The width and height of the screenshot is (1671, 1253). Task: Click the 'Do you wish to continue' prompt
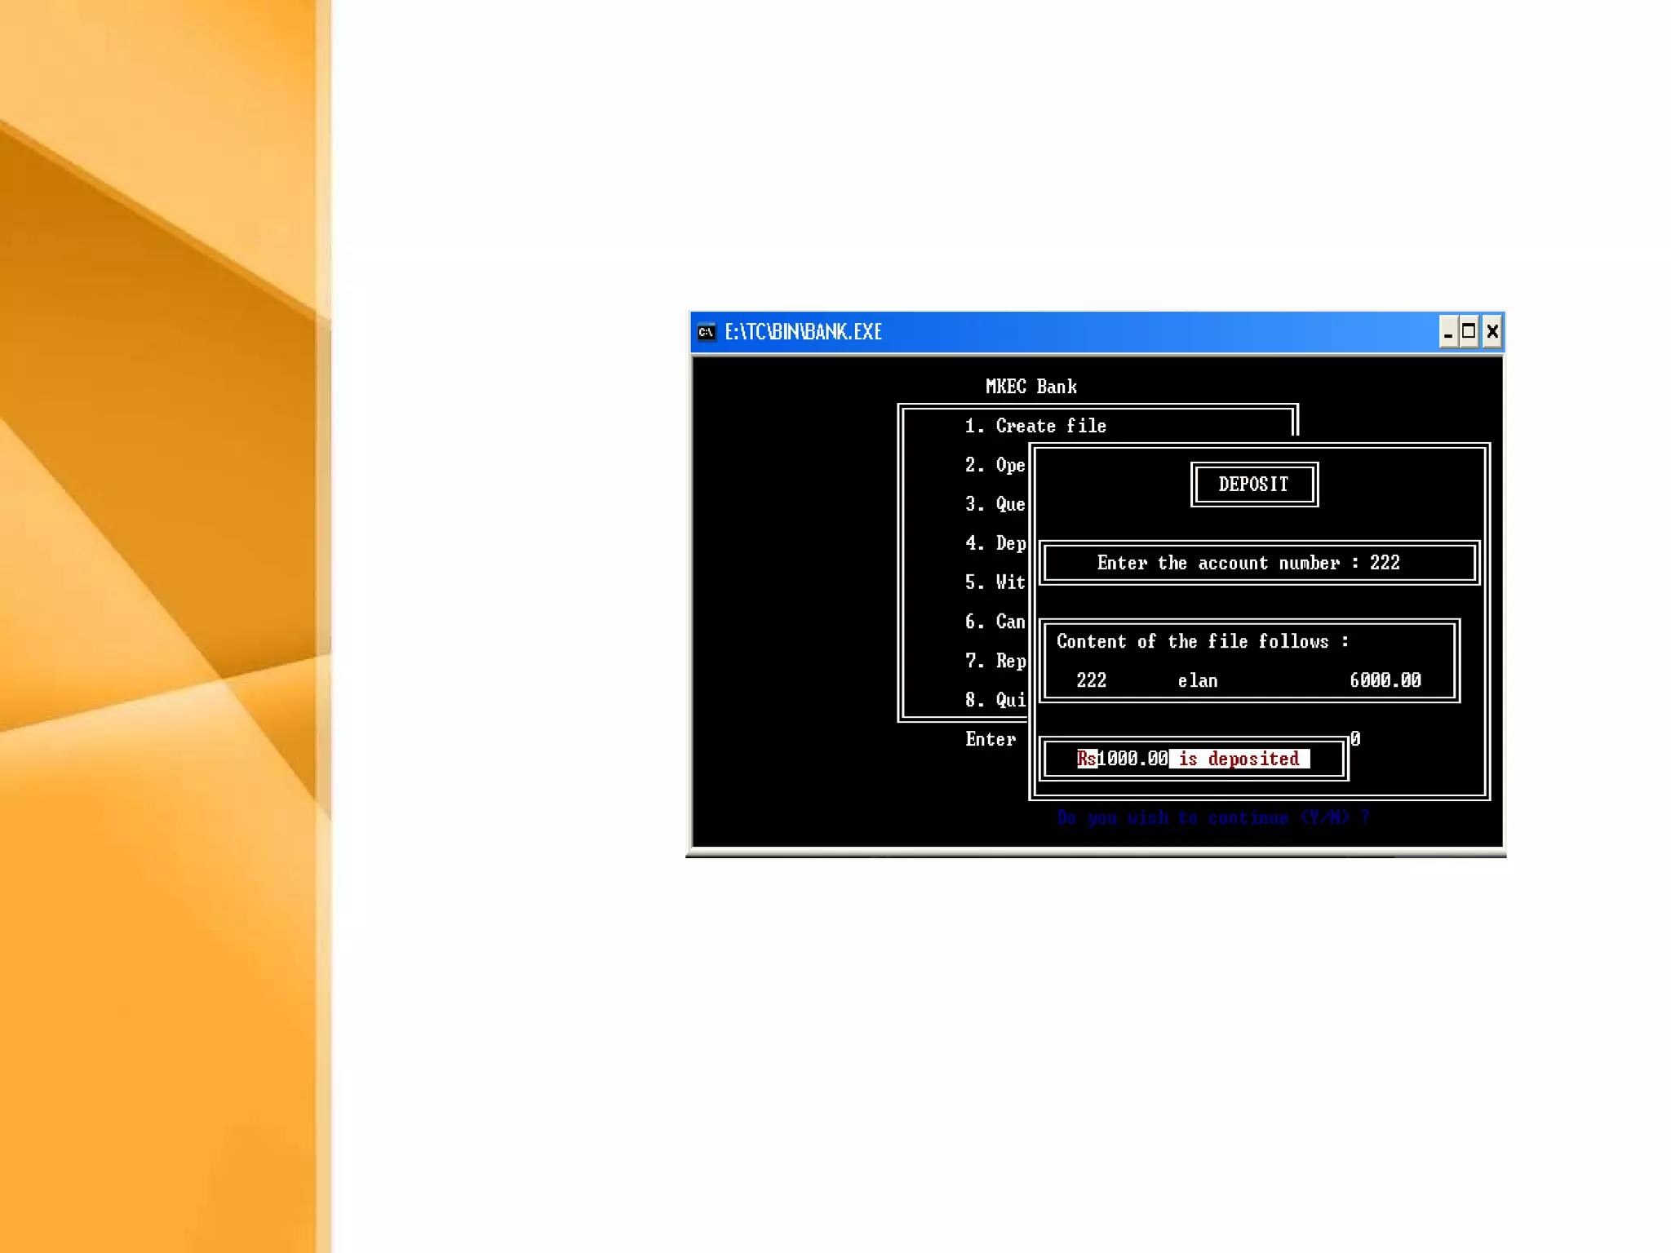click(x=1212, y=817)
